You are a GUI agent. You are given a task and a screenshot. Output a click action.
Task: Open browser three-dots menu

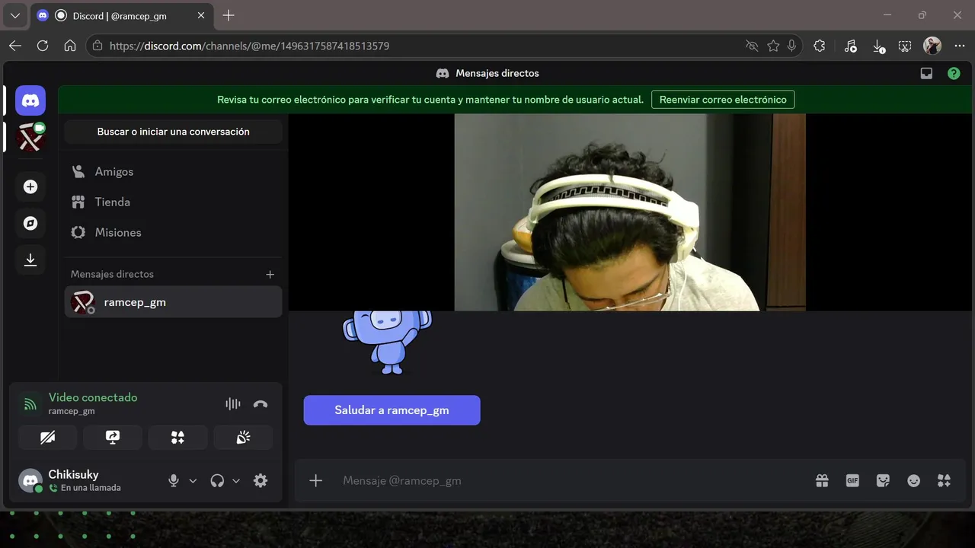click(959, 46)
